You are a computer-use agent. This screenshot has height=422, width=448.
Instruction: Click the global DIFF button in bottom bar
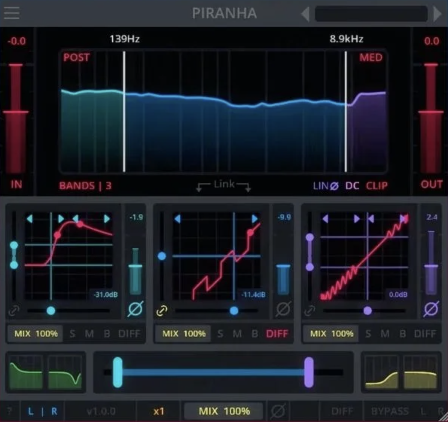(342, 411)
